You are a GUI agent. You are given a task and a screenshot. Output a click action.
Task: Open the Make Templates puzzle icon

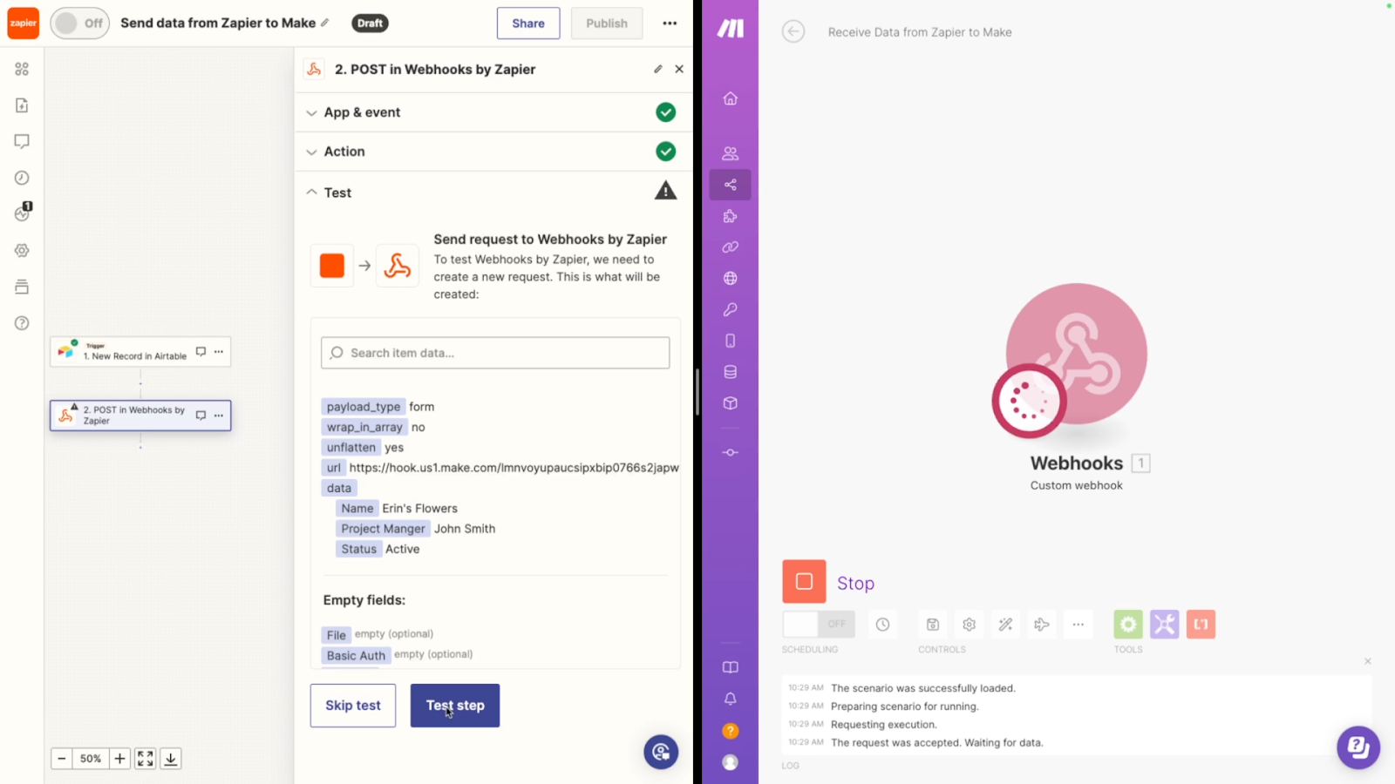point(731,216)
